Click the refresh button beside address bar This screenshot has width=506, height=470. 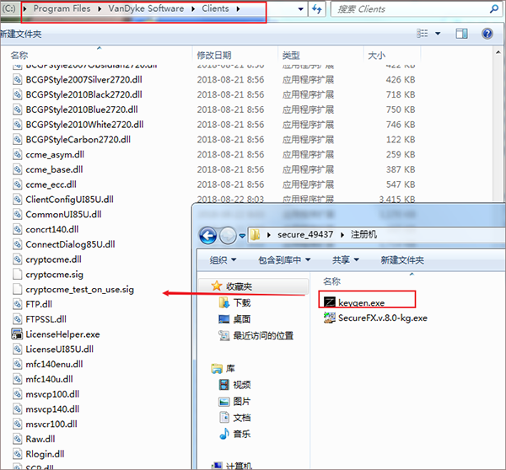[x=316, y=9]
